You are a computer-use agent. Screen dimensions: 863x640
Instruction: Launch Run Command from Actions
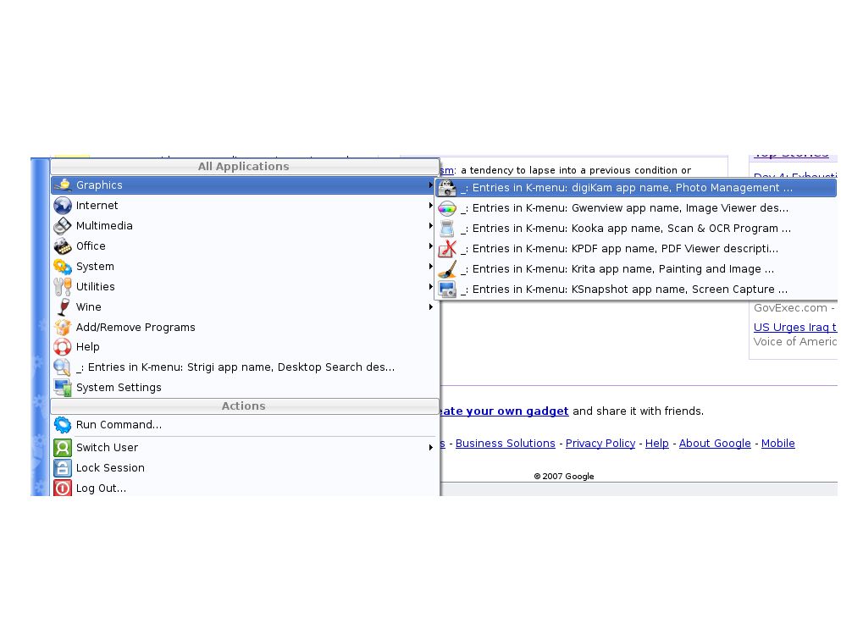119,425
